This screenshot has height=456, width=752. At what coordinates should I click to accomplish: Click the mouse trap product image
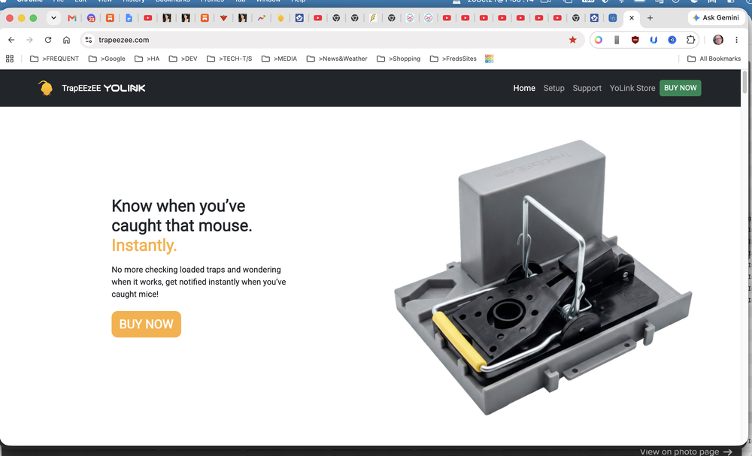point(543,277)
